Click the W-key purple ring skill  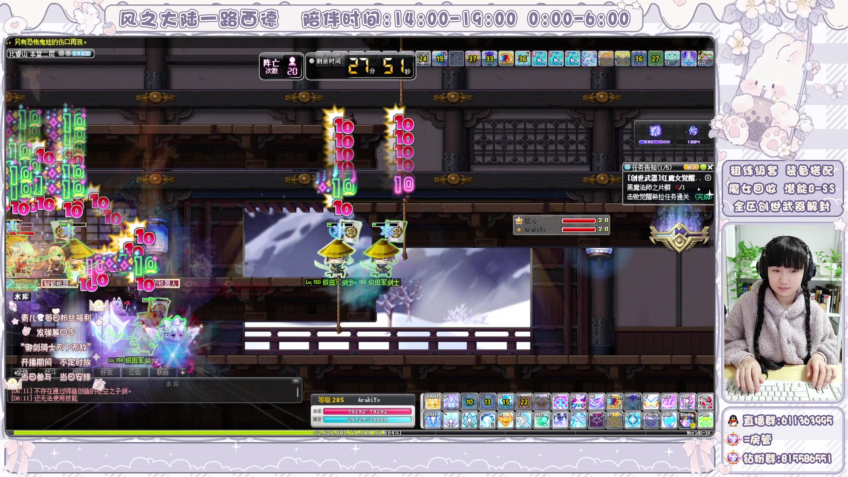coord(596,402)
